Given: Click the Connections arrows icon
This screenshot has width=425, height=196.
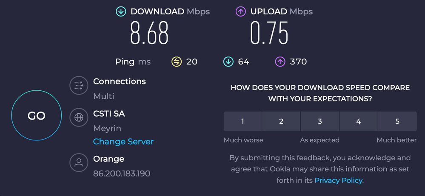Looking at the screenshot, I should (79, 86).
